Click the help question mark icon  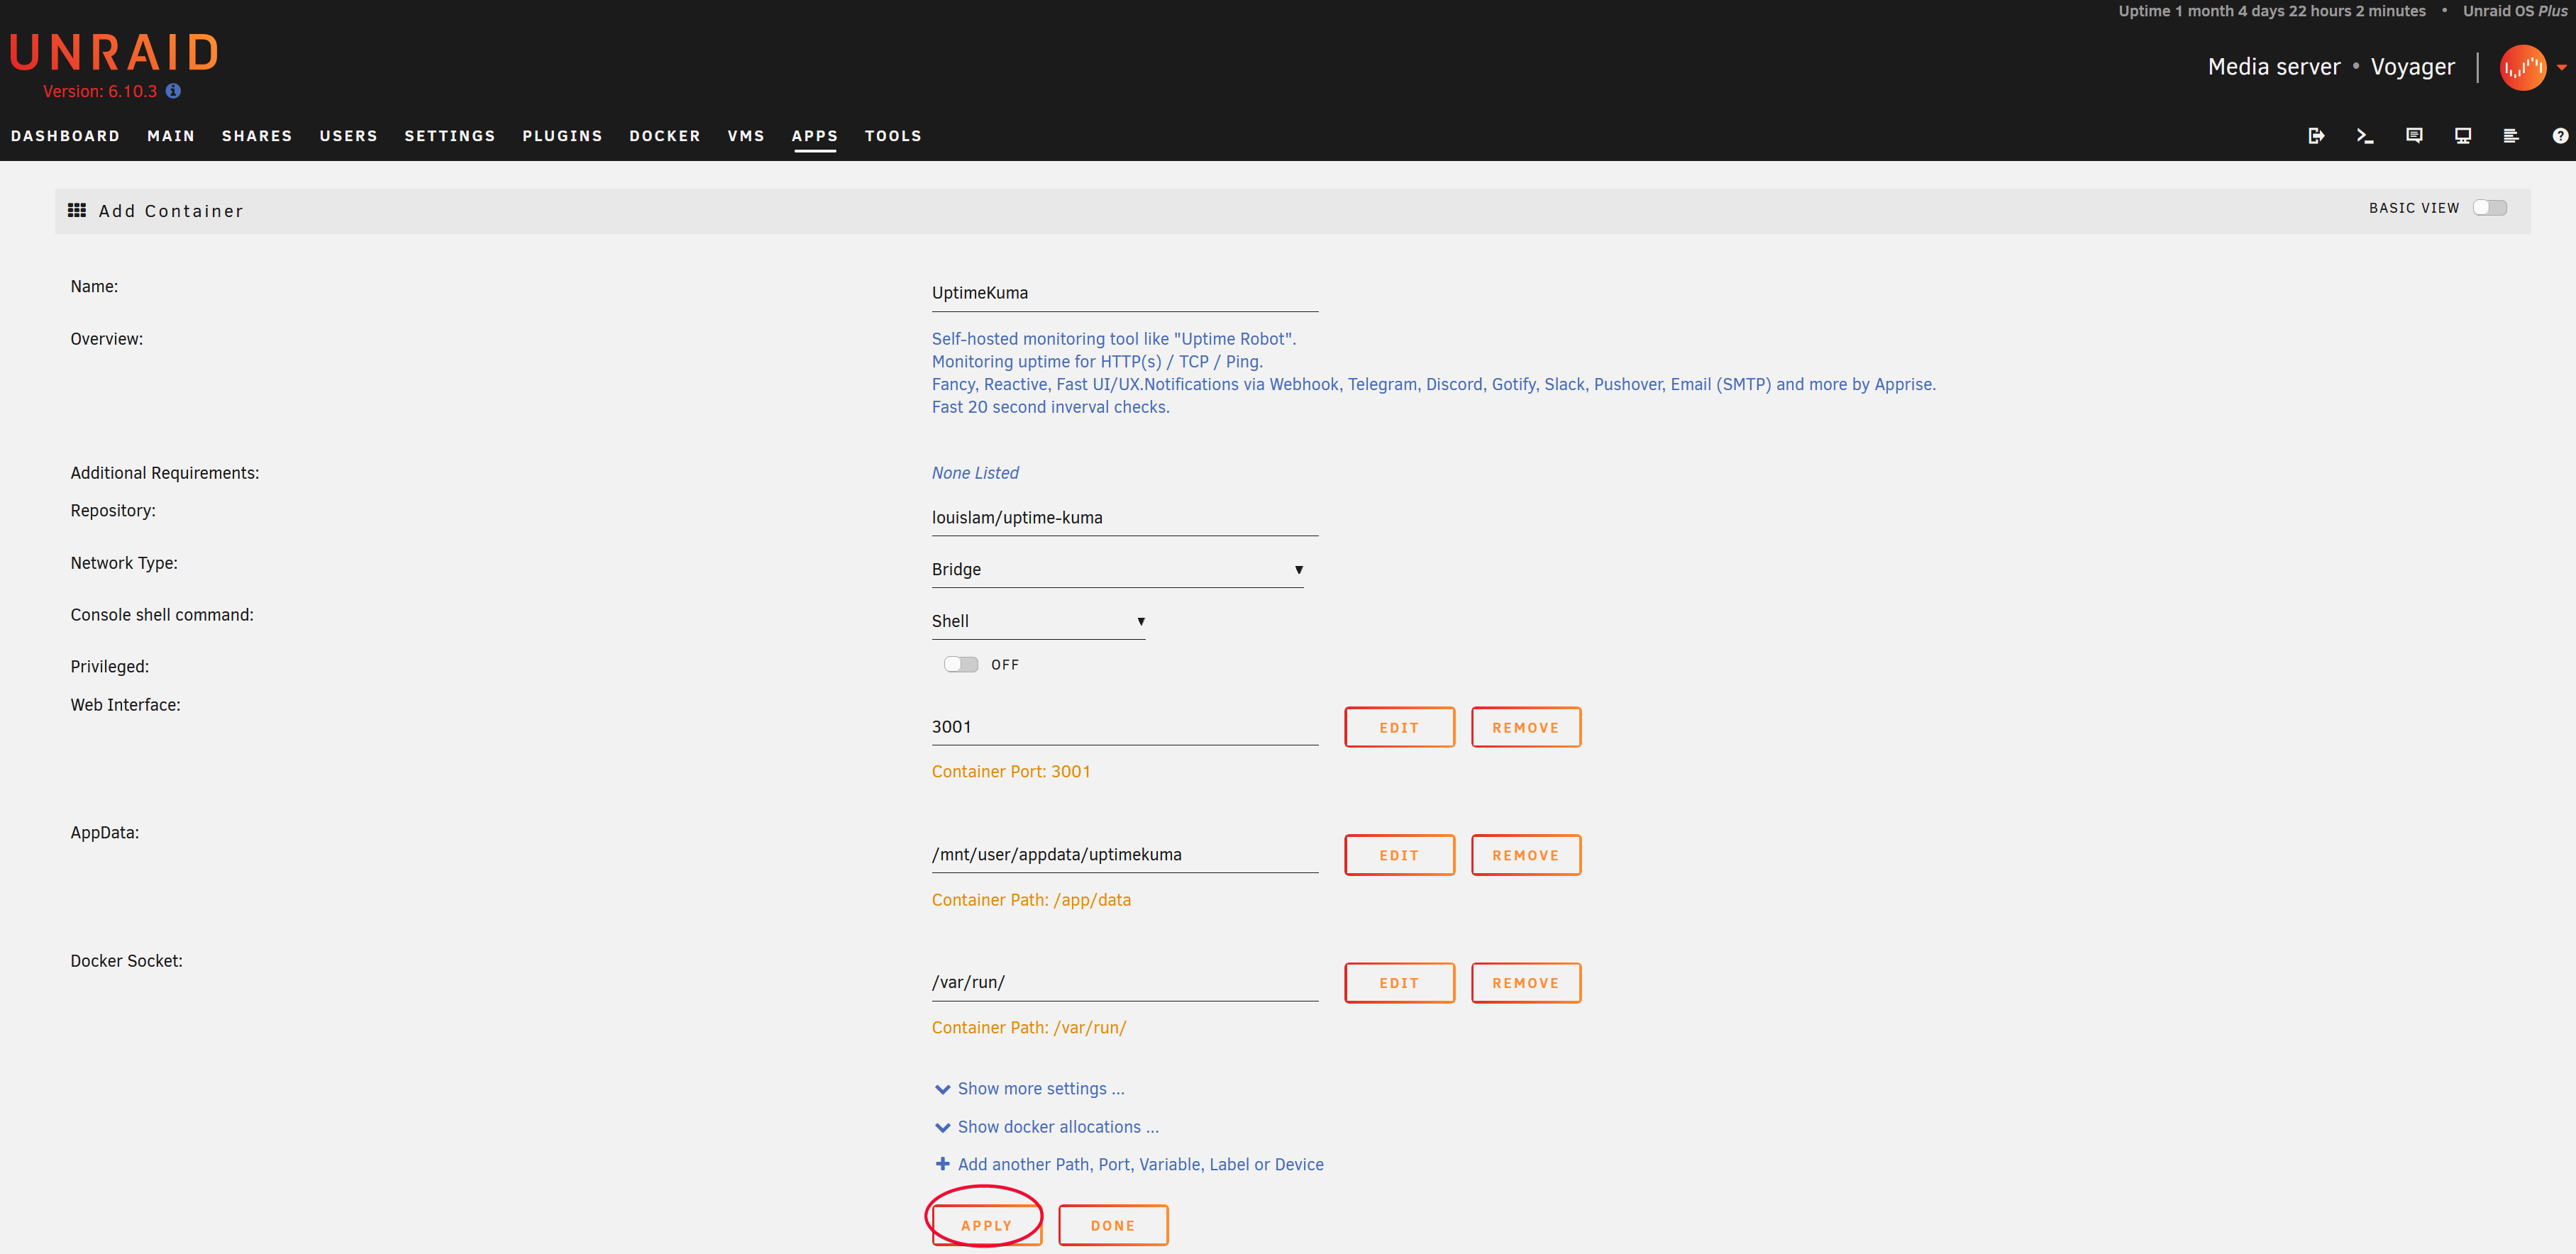(x=2560, y=136)
